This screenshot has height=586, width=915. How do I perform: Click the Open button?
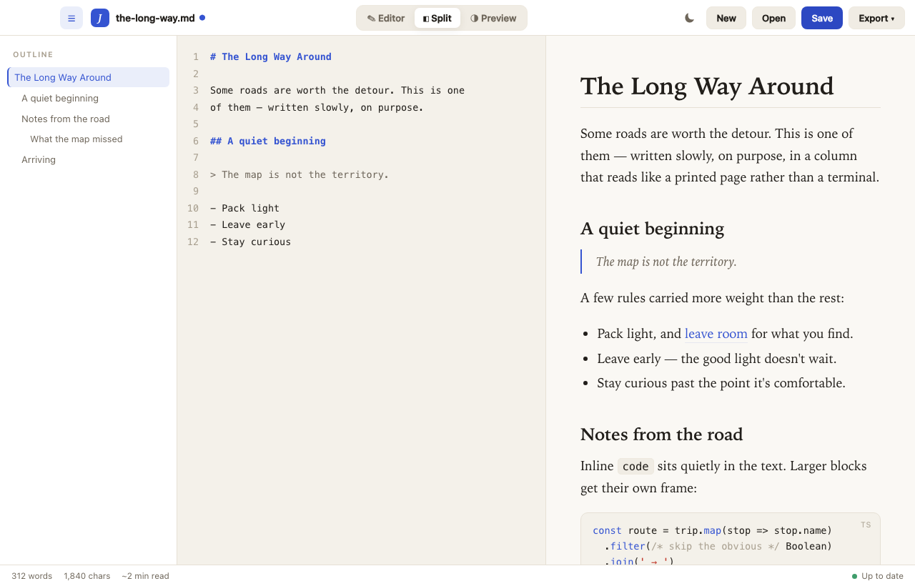(773, 18)
